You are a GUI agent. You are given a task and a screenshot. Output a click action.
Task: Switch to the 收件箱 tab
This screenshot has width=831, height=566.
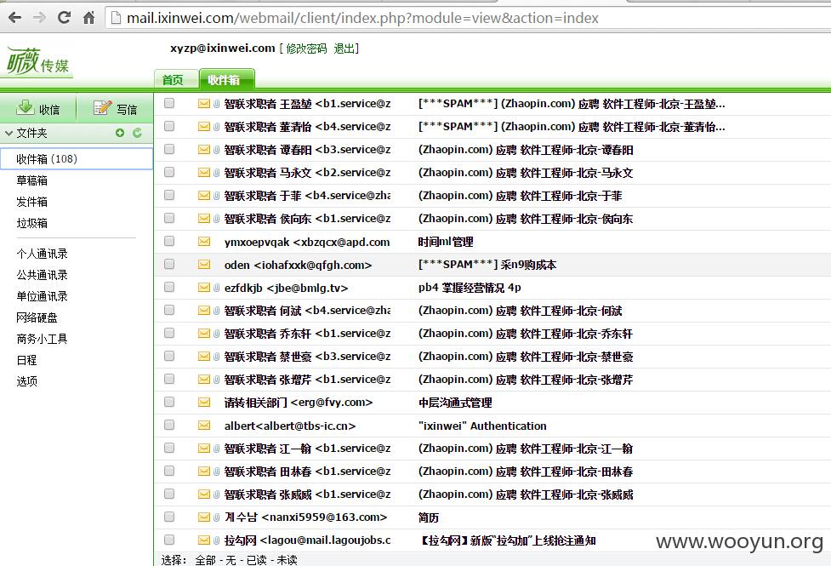(226, 79)
